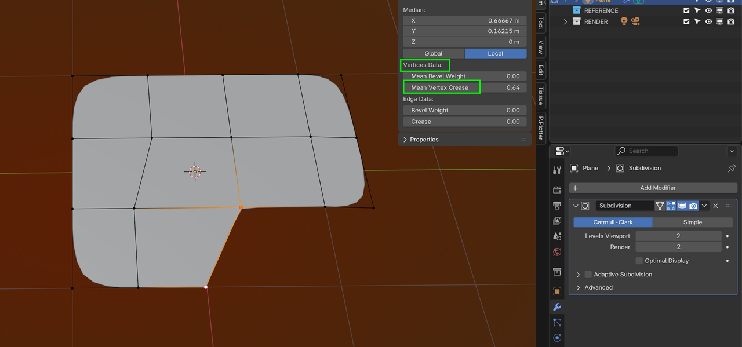742x347 pixels.
Task: Switch to the P.Plotter sidebar tab
Action: point(541,127)
